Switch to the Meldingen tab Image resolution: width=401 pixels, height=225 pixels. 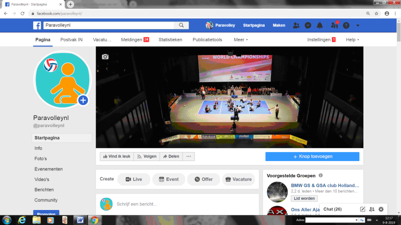coord(135,39)
